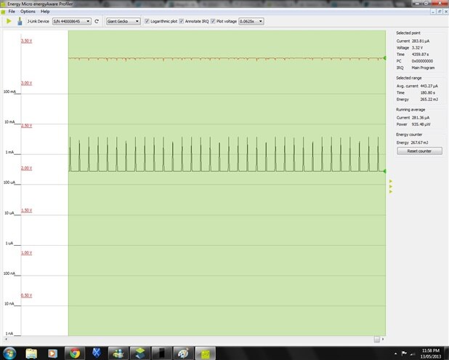Disable the Annotate IRQ checkbox
Screen dimensions: 449x360
[x=182, y=22]
